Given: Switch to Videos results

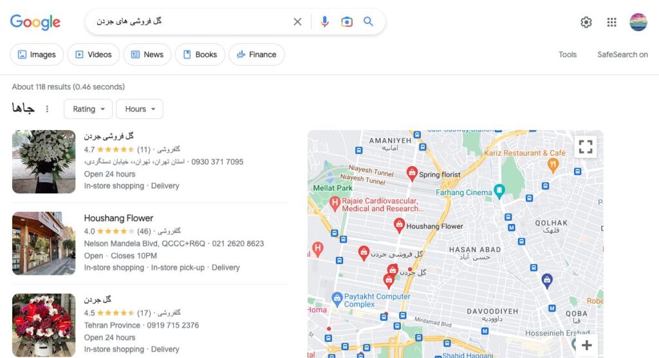Looking at the screenshot, I should (x=93, y=55).
